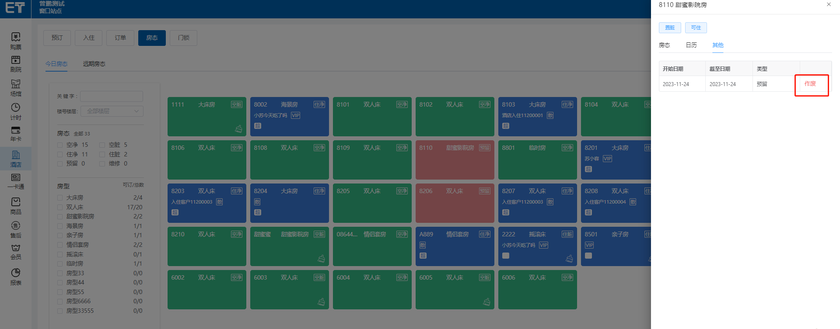840x329 pixels.
Task: Click cleaning broom icon on room 1111
Action: [x=238, y=128]
